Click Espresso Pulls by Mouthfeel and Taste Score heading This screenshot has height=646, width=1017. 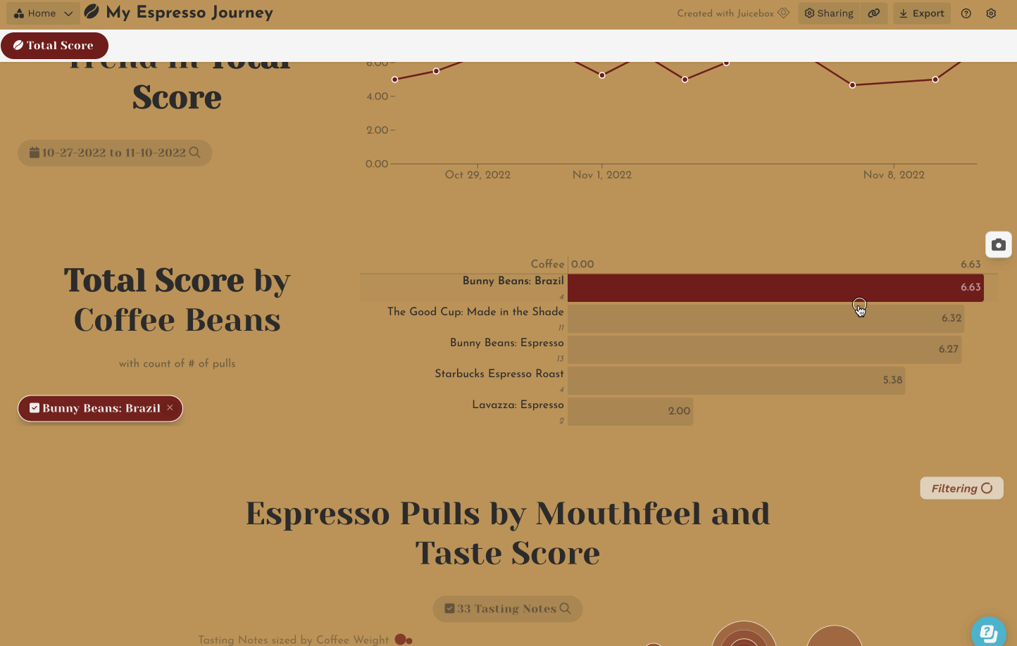point(508,533)
